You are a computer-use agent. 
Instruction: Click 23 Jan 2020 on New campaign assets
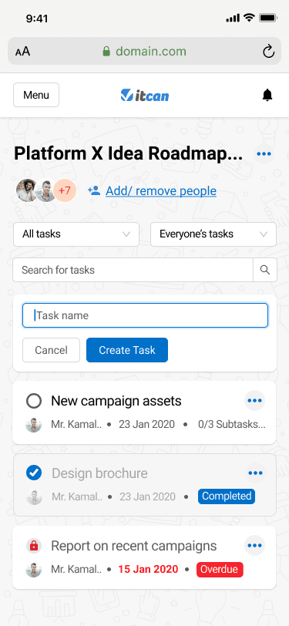[146, 424]
